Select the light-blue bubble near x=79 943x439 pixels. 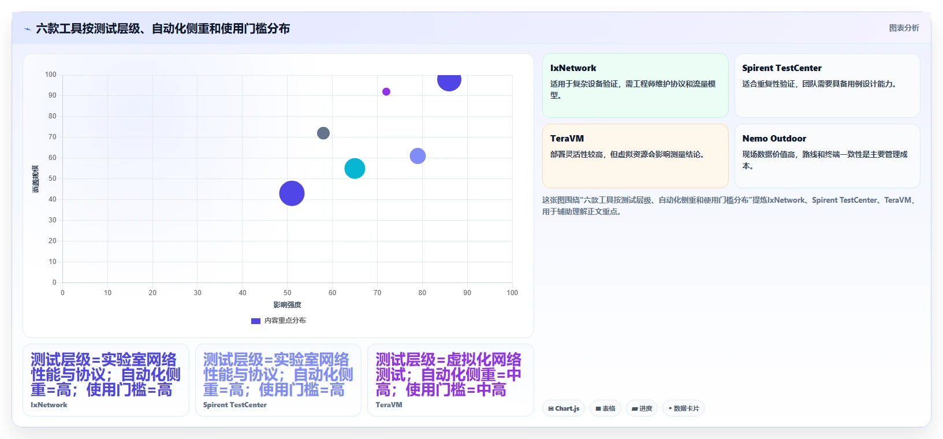pyautogui.click(x=418, y=156)
